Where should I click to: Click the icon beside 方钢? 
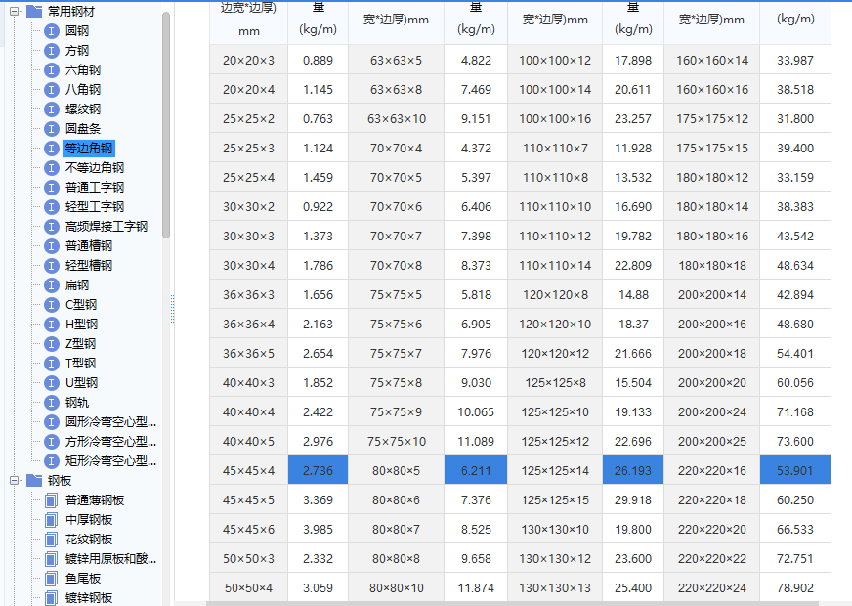pyautogui.click(x=51, y=51)
